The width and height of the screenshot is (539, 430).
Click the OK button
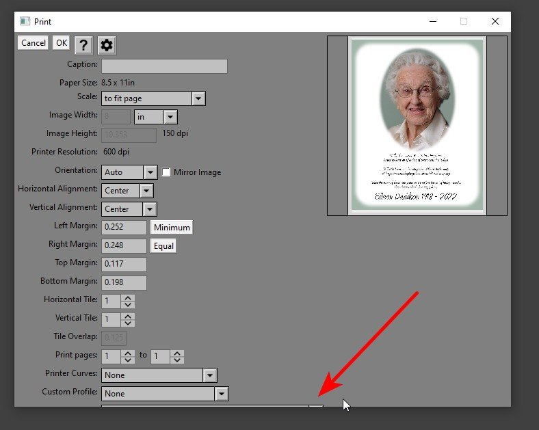point(62,43)
